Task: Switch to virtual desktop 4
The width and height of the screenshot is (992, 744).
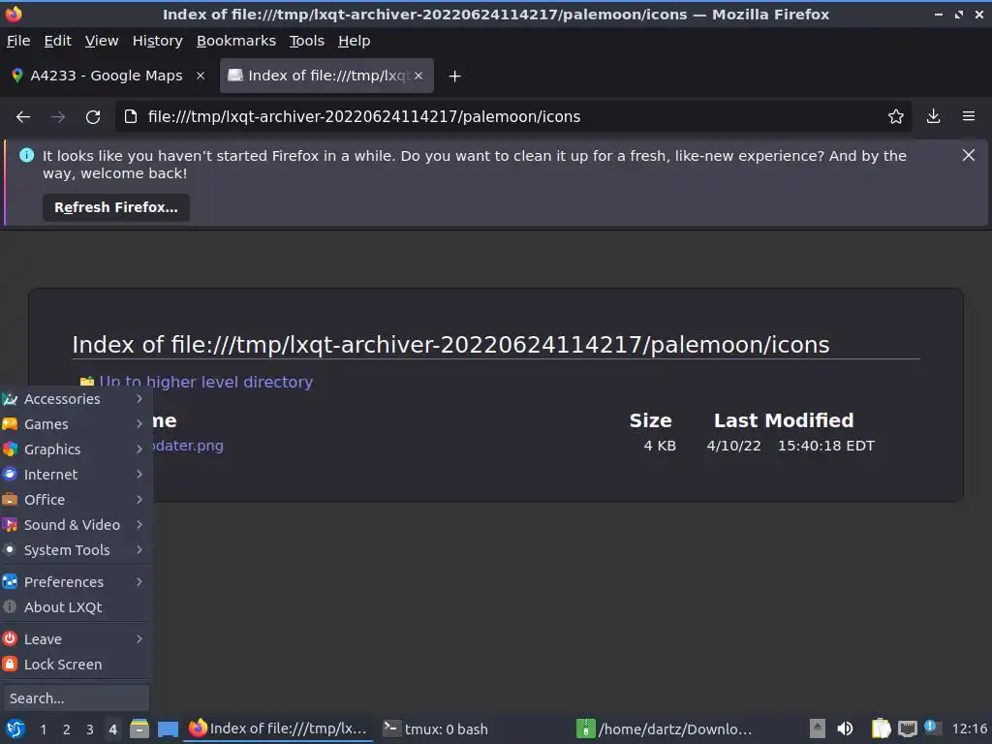Action: tap(112, 729)
